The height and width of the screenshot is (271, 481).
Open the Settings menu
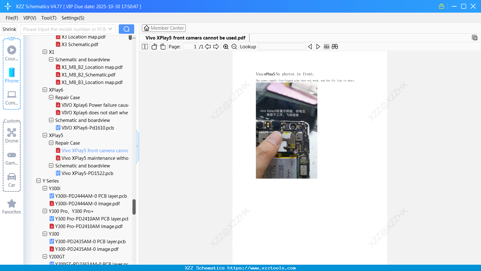73,18
